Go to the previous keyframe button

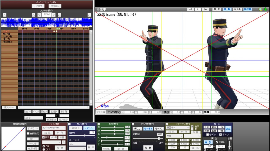(x=34, y=15)
